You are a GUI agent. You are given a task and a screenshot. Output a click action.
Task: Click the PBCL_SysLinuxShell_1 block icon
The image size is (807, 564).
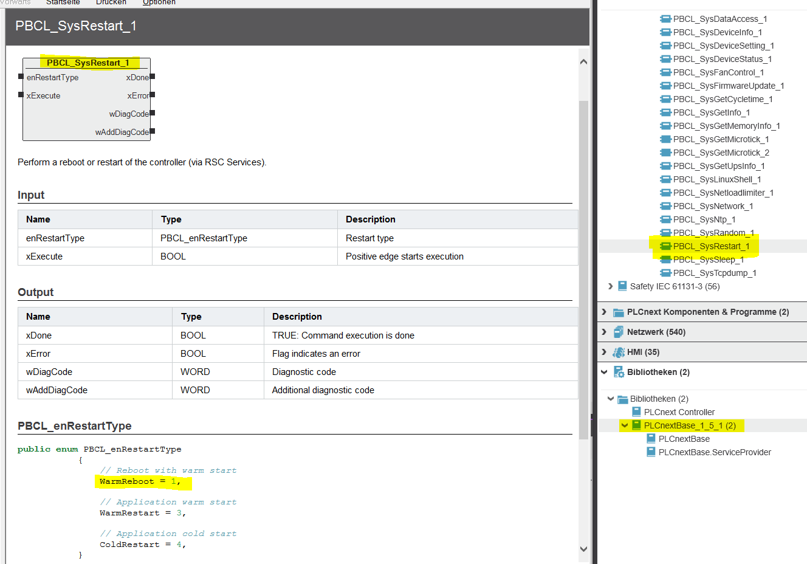tap(665, 179)
